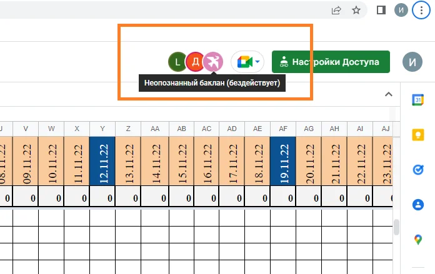435x274 pixels.
Task: Open the browser side panel icon
Action: (381, 10)
